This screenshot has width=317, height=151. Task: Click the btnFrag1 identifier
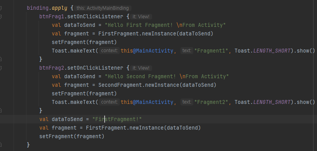click(52, 17)
